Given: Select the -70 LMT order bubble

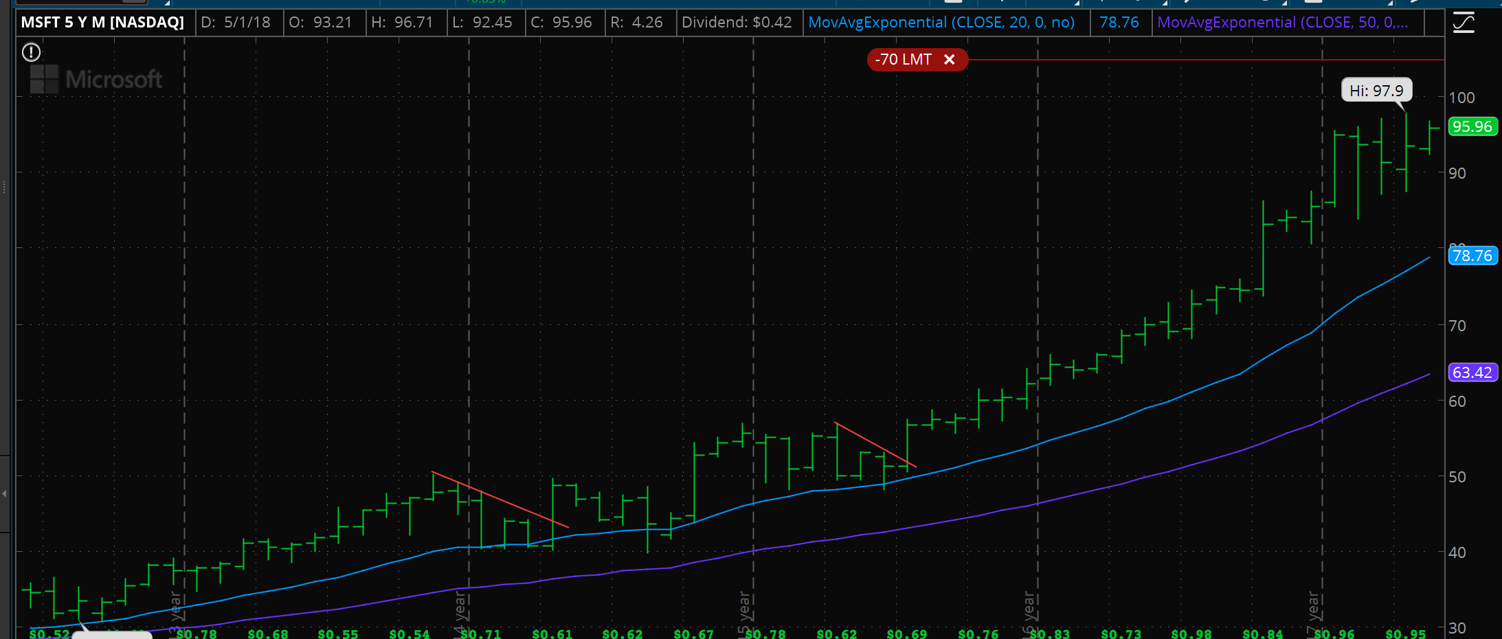Looking at the screenshot, I should point(917,60).
